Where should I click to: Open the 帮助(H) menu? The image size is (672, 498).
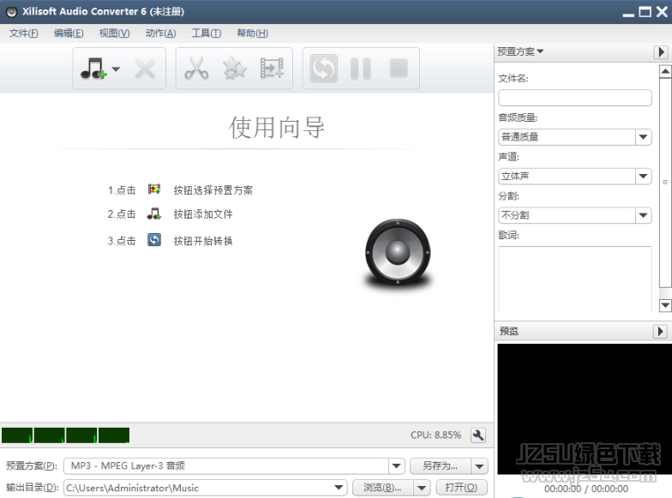[252, 33]
